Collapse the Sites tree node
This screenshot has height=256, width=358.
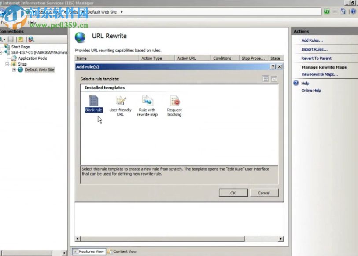click(x=7, y=64)
